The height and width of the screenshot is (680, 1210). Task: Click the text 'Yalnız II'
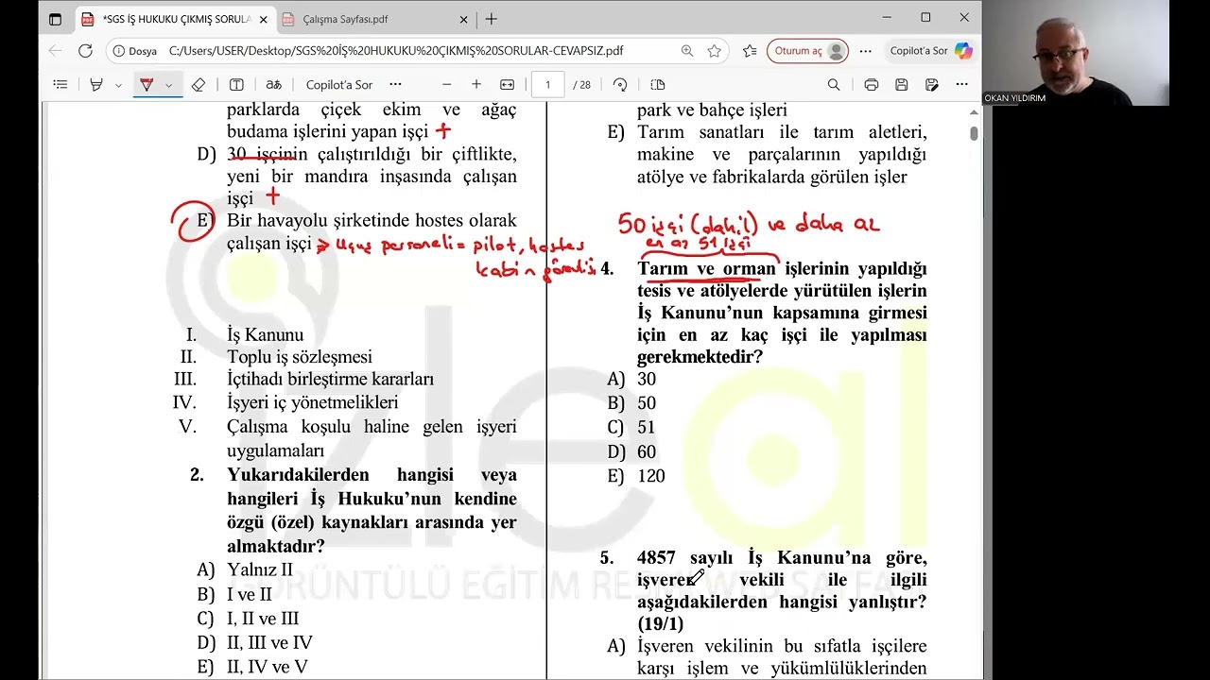(260, 570)
